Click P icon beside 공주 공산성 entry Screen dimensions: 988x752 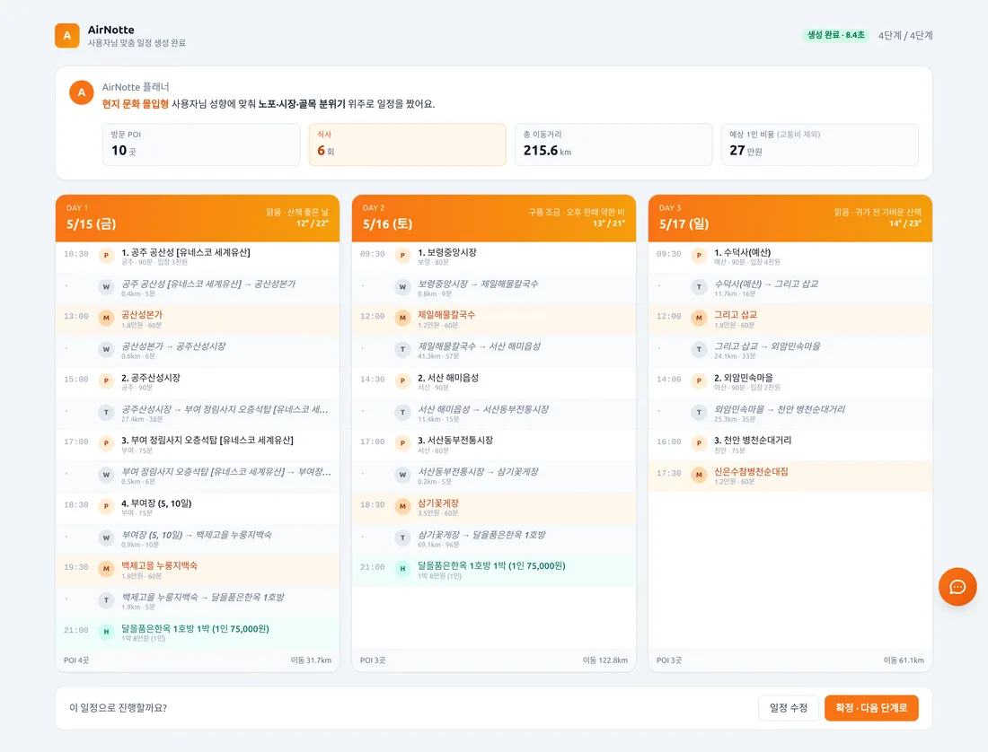pos(106,256)
